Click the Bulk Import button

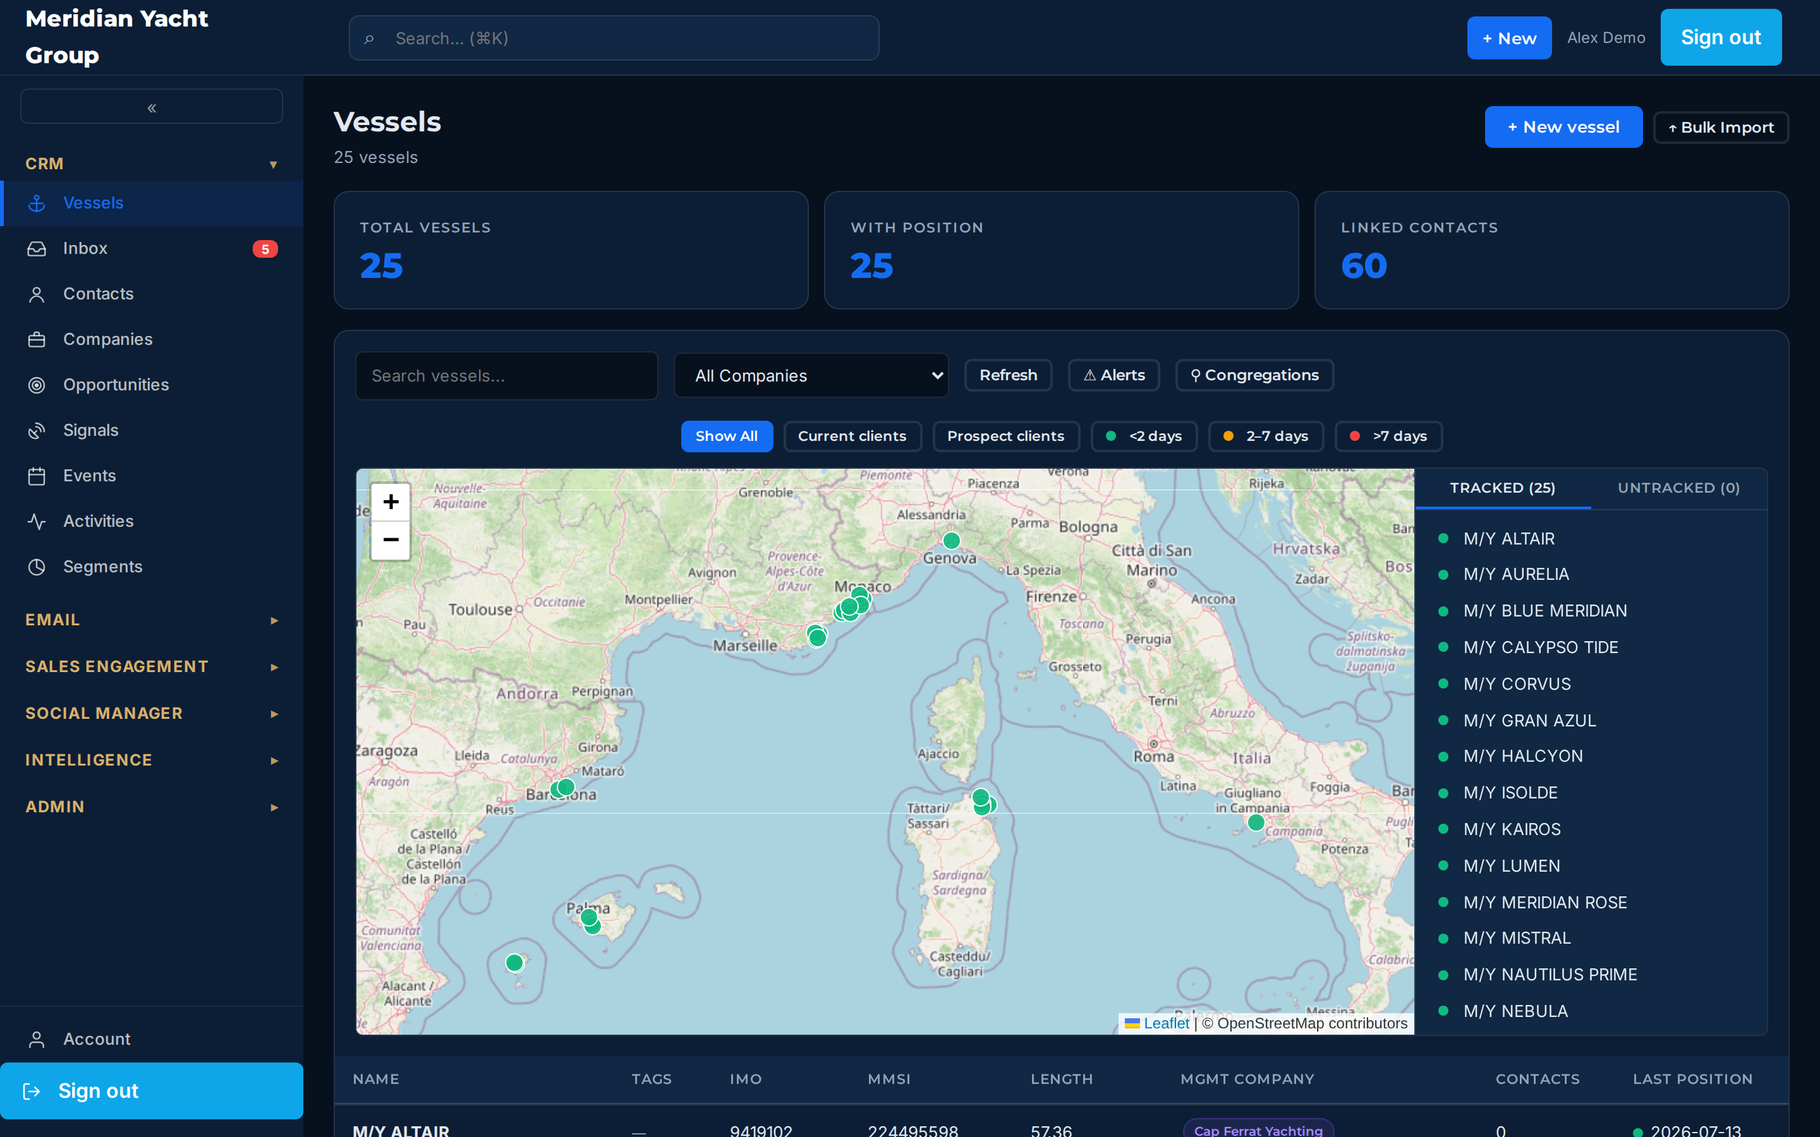click(x=1721, y=128)
